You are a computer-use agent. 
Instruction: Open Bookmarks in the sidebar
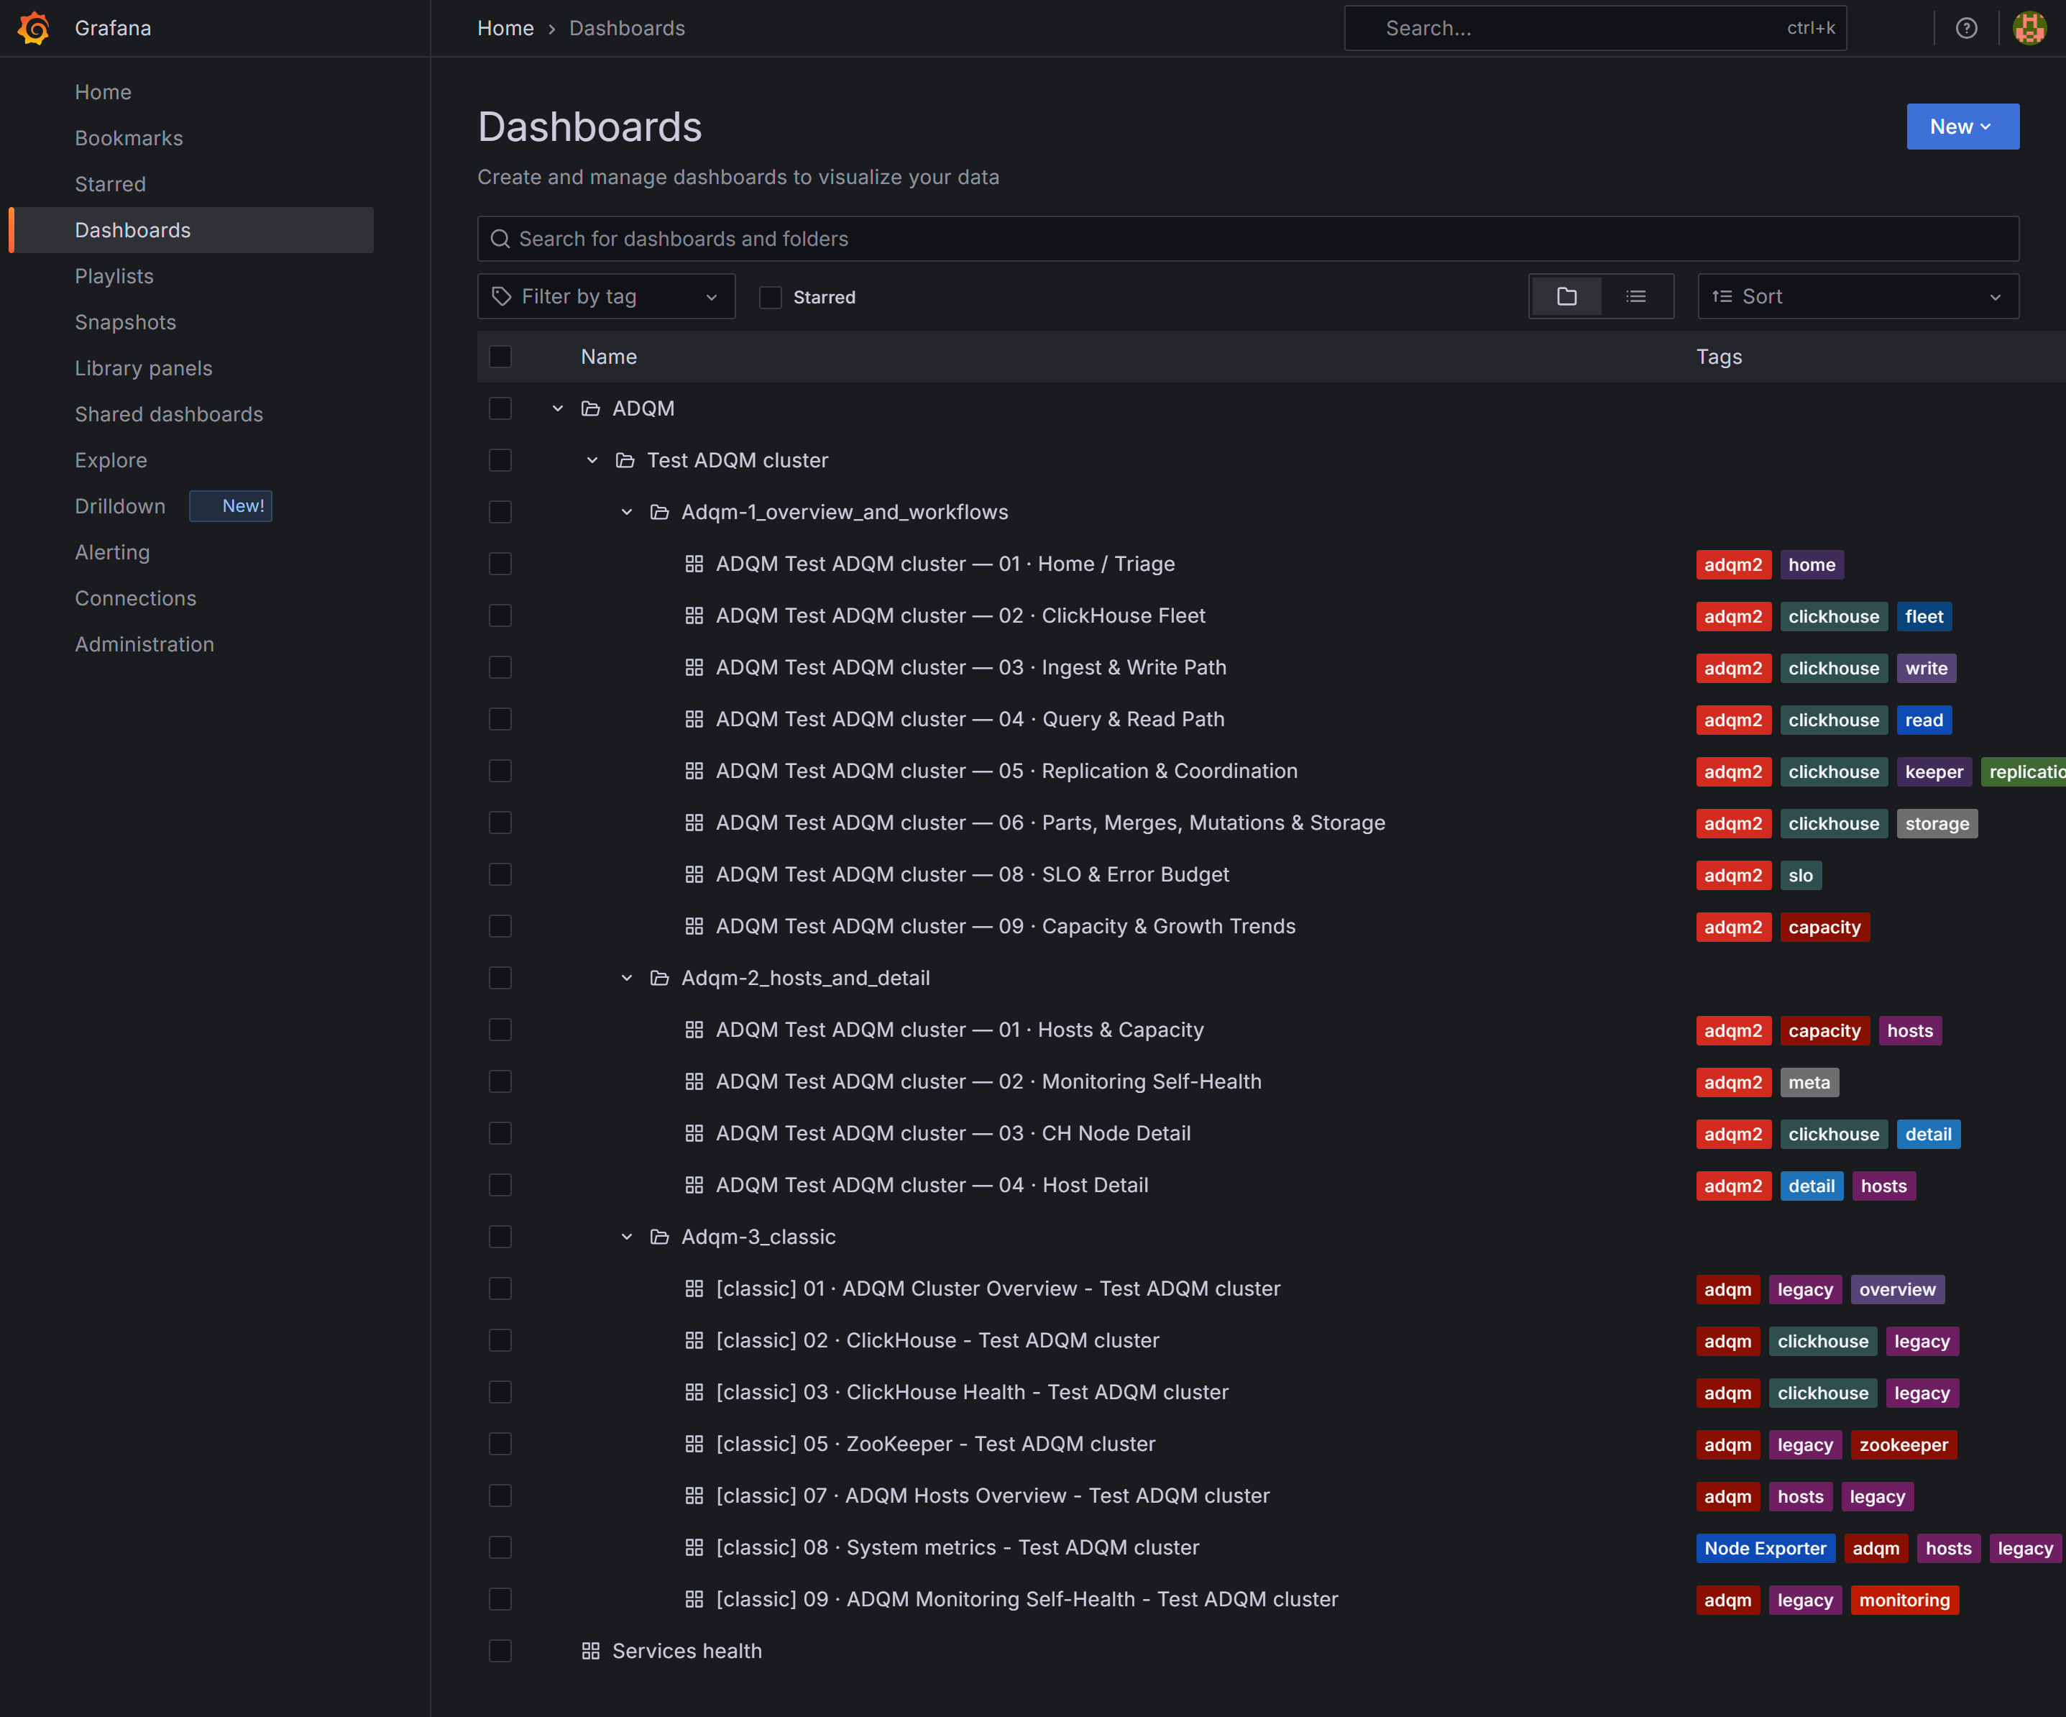[x=129, y=138]
